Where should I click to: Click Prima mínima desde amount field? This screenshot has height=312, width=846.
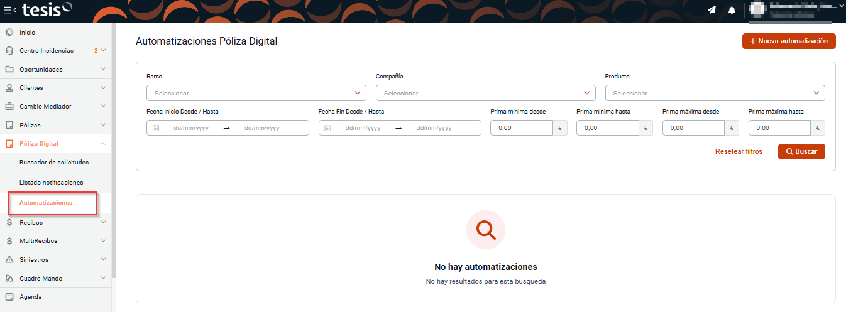click(521, 128)
